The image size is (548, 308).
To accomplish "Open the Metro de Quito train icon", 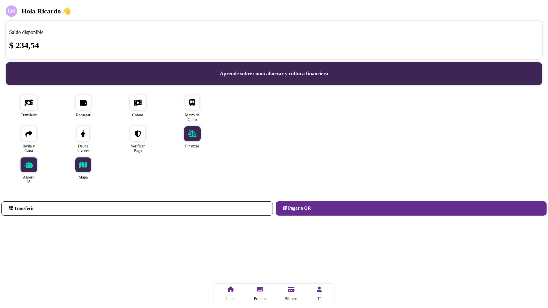I will pos(192,103).
